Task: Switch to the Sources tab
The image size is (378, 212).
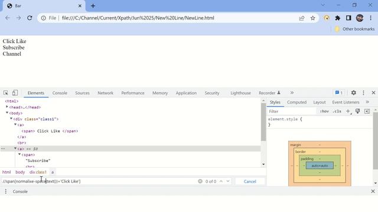Action: coord(82,93)
